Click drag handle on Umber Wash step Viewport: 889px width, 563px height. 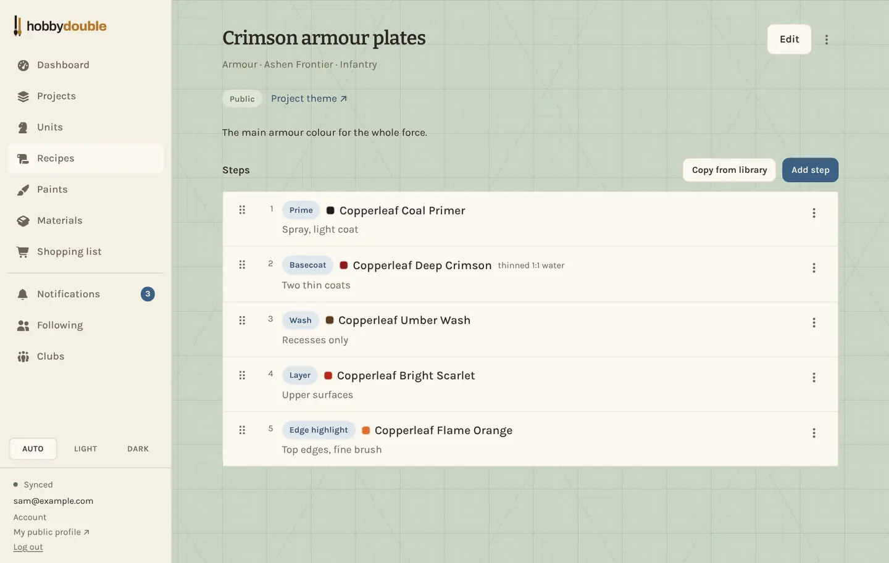(x=242, y=320)
